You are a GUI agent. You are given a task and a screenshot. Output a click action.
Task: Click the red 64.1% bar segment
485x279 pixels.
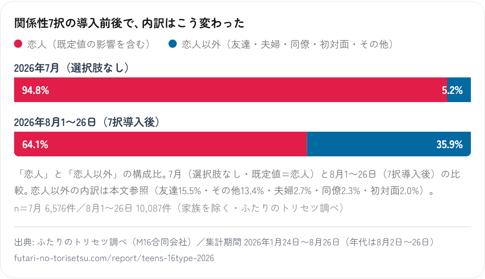160,144
